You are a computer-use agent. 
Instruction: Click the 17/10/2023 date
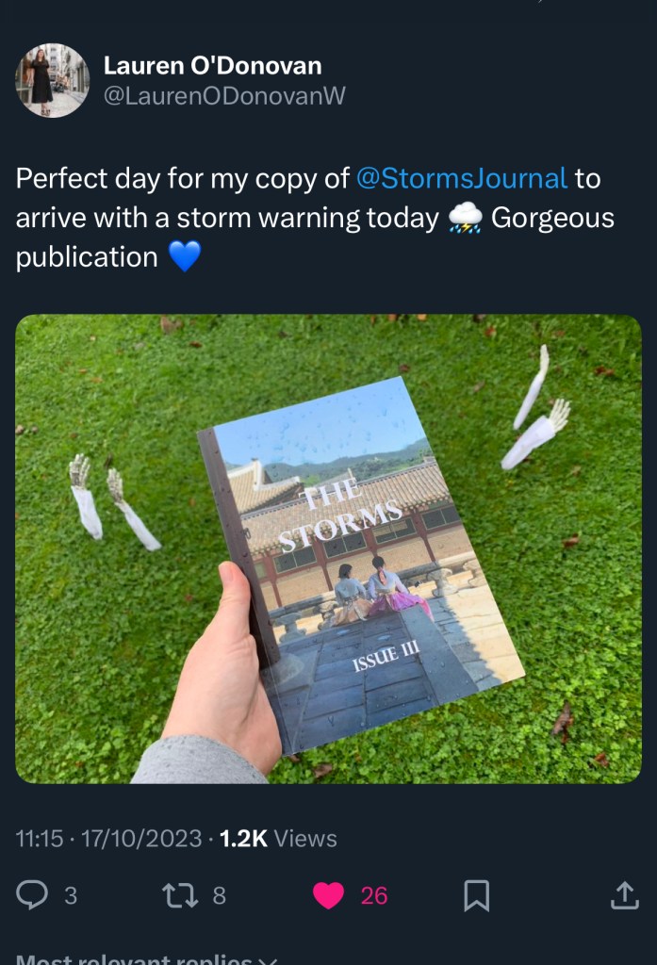(143, 838)
